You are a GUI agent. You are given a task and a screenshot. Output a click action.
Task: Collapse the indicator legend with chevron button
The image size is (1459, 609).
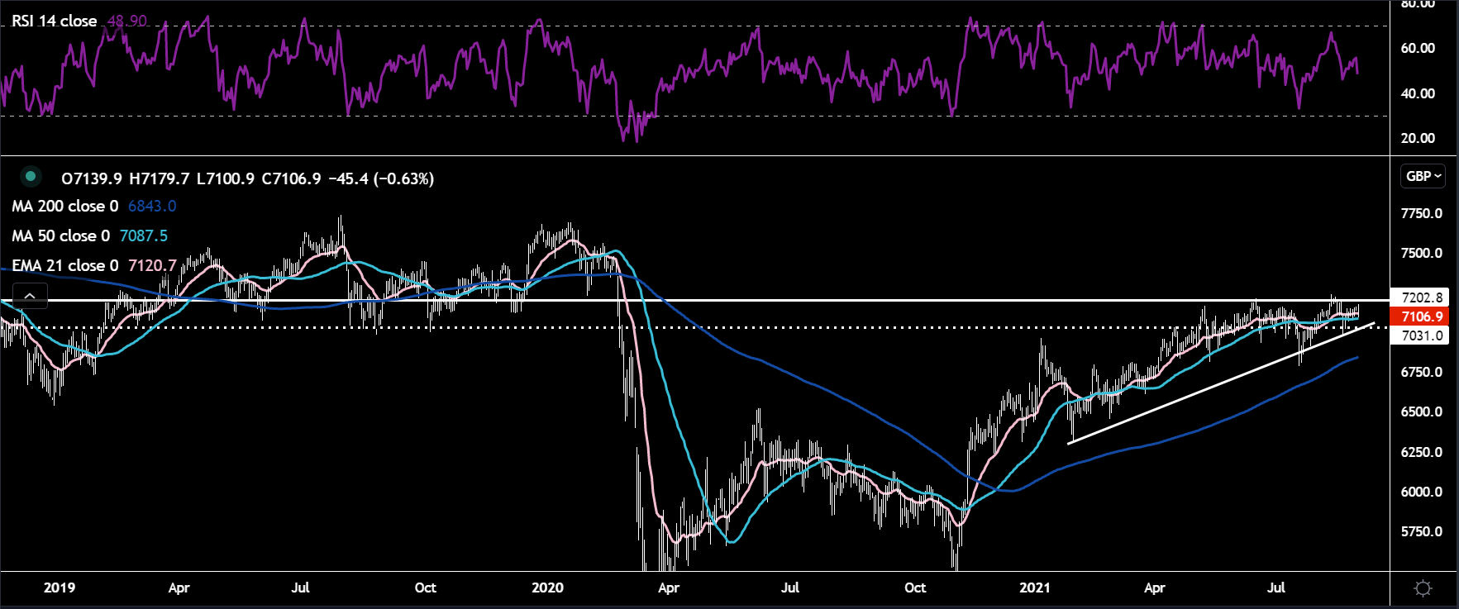(x=30, y=296)
